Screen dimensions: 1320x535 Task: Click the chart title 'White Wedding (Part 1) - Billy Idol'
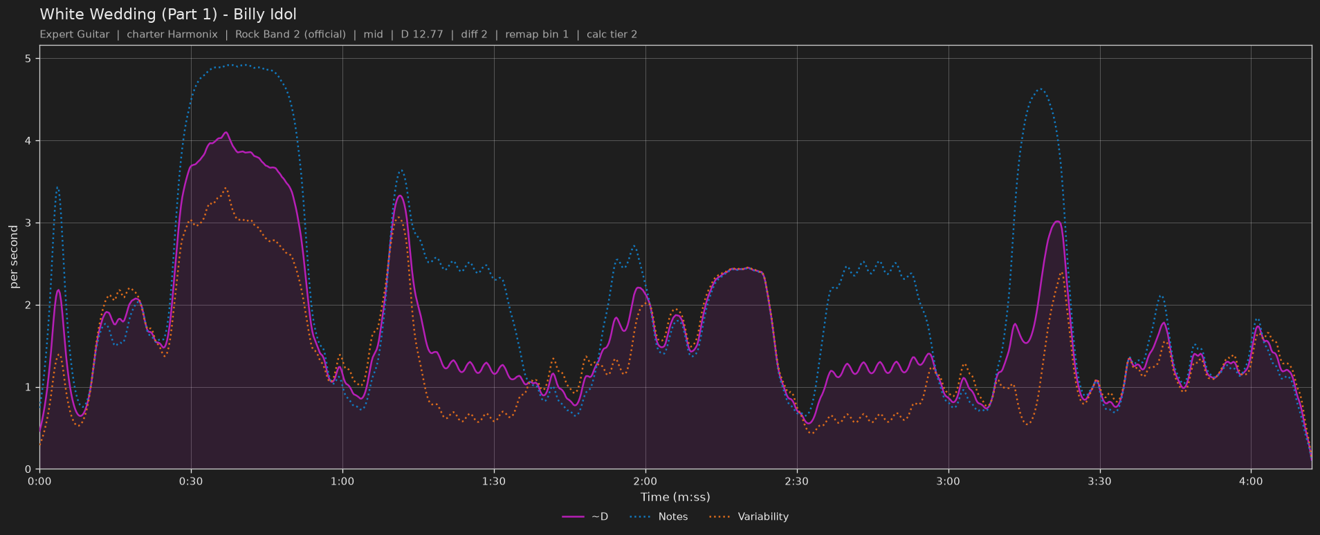[168, 15]
